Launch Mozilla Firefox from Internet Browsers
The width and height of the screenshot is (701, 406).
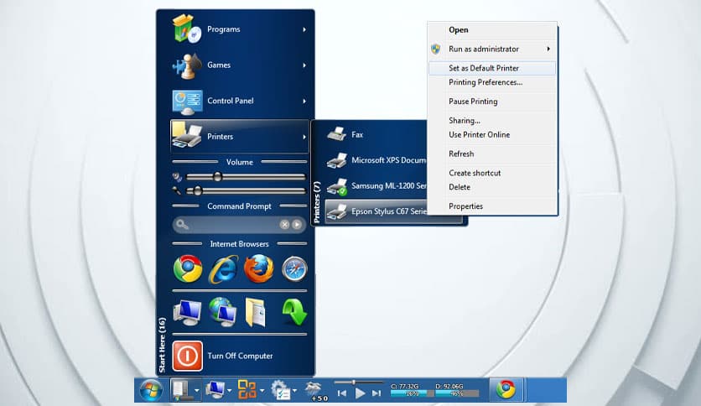(259, 268)
